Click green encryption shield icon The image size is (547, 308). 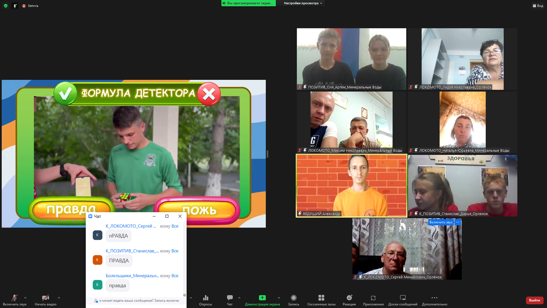(x=5, y=6)
